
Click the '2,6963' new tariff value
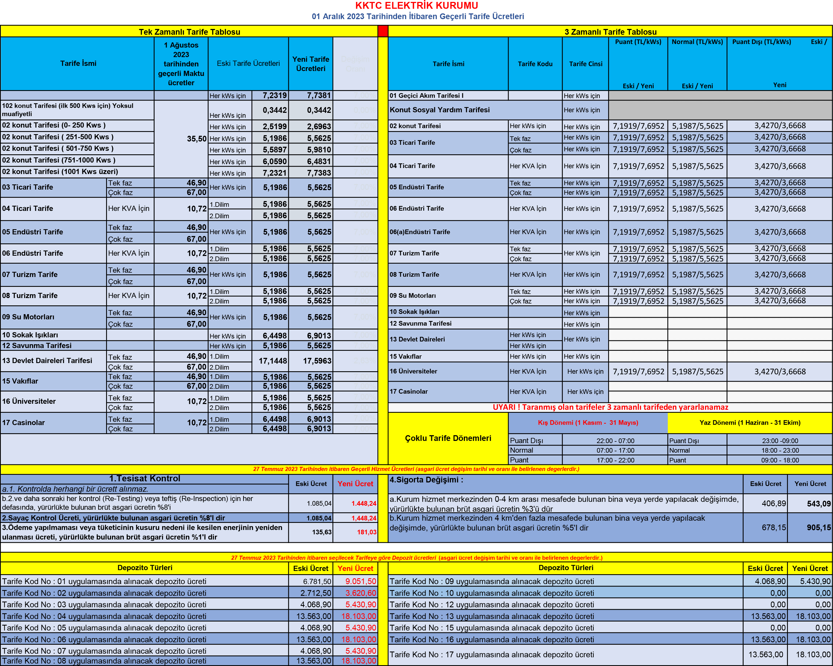(x=311, y=126)
